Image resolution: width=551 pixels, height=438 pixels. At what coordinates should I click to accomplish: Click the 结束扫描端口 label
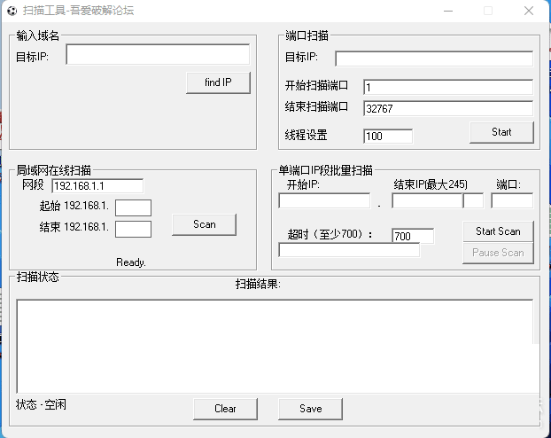pos(316,106)
